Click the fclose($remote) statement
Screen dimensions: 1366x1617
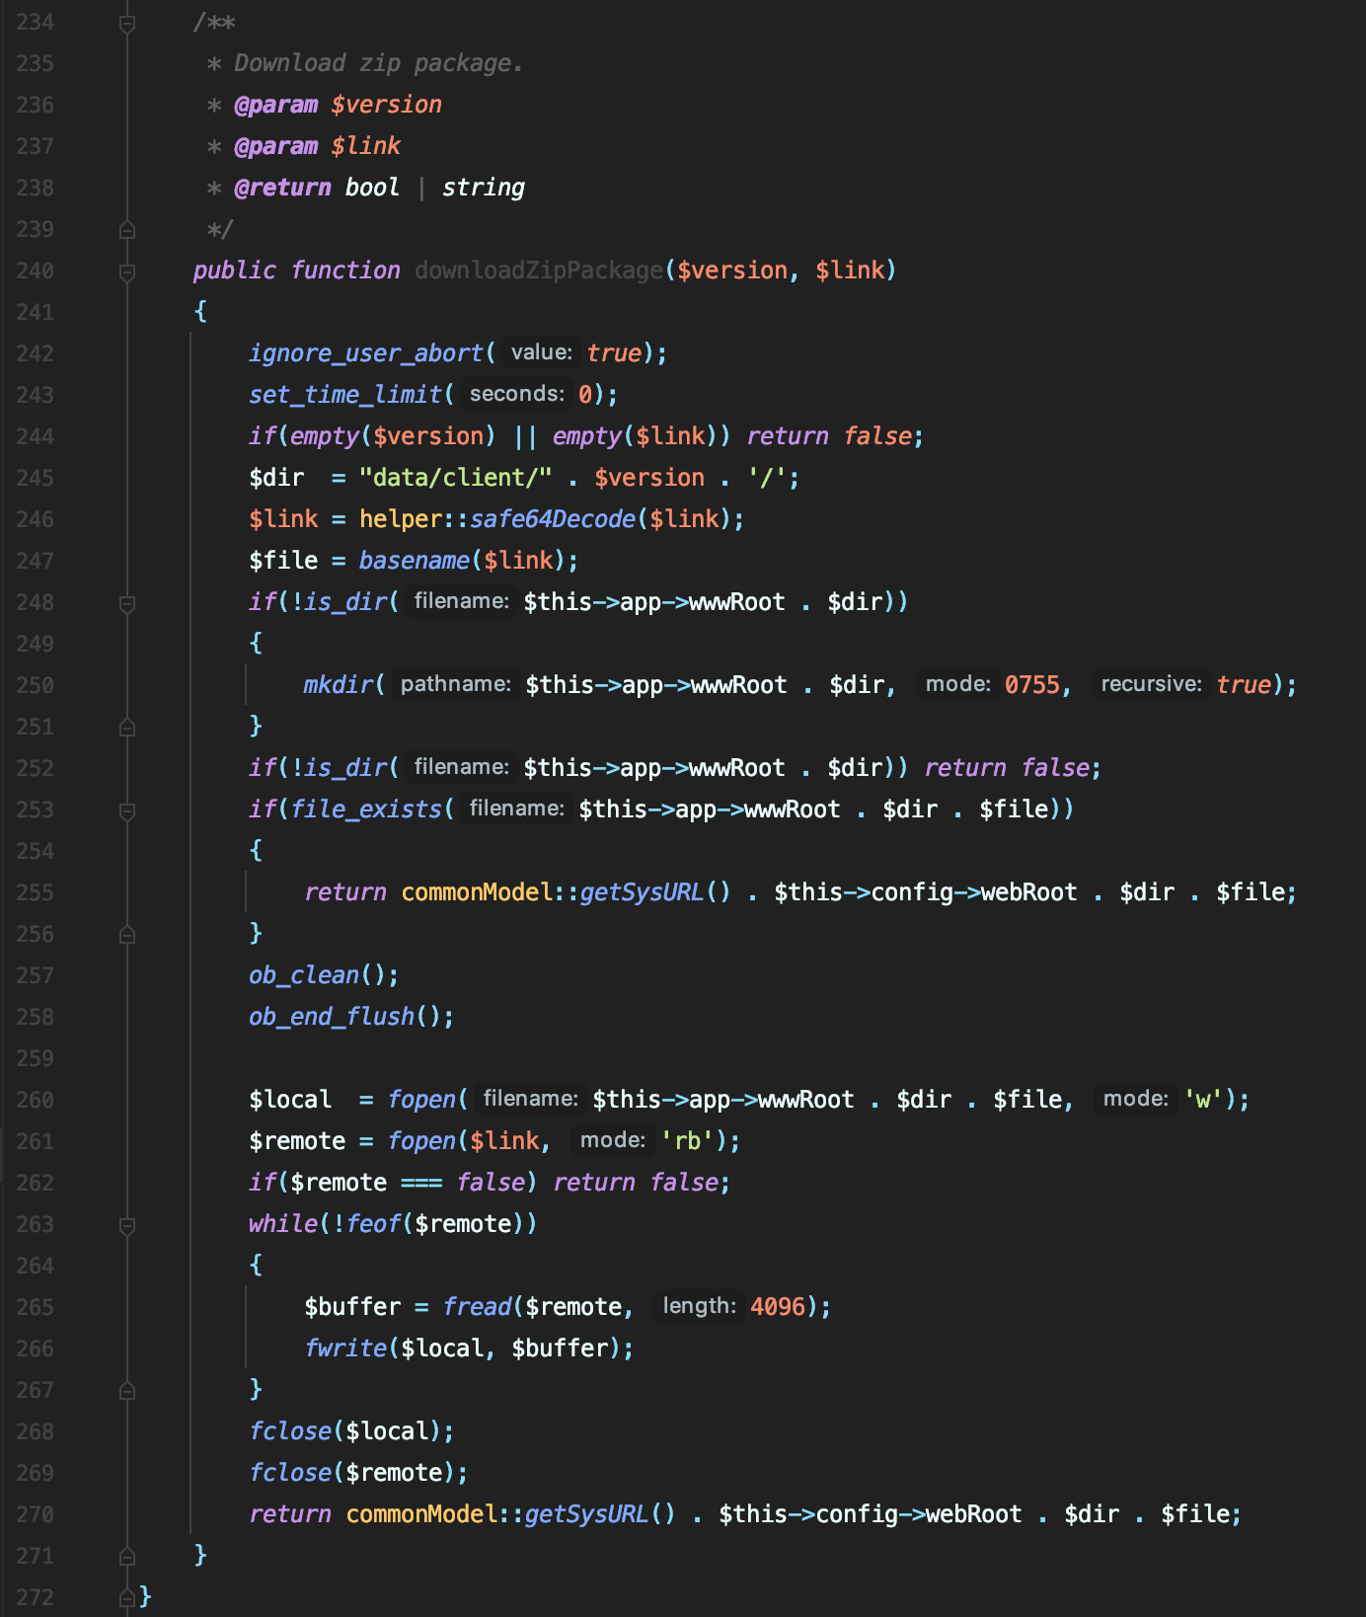pos(358,1473)
